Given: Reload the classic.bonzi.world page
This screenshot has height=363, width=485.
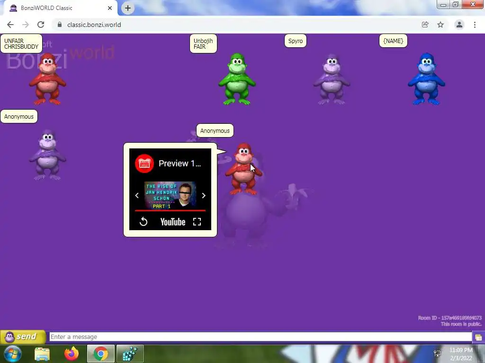Looking at the screenshot, I should click(x=41, y=25).
